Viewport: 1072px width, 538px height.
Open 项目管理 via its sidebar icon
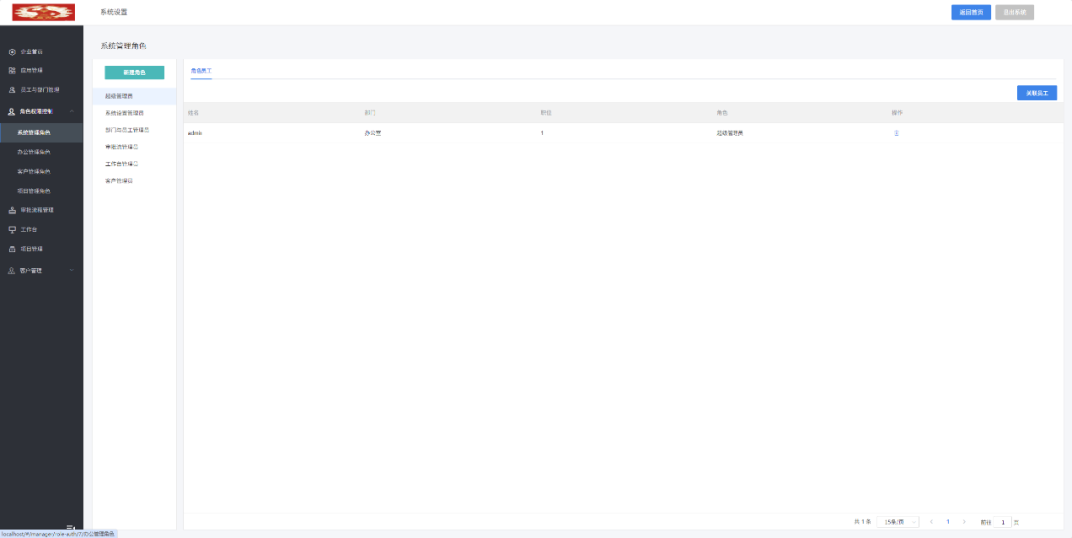pyautogui.click(x=12, y=249)
